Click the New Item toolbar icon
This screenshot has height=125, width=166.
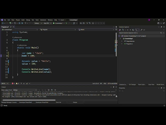tap(10, 23)
